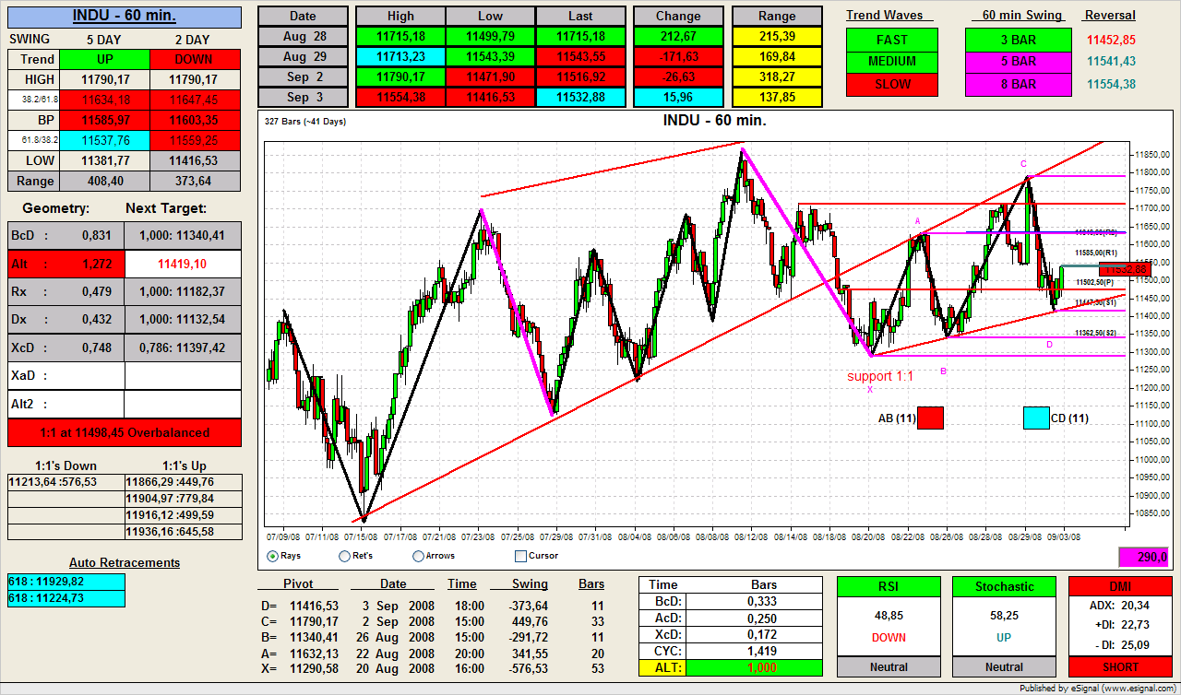
Task: Select the Ret's radio option
Action: tap(345, 556)
